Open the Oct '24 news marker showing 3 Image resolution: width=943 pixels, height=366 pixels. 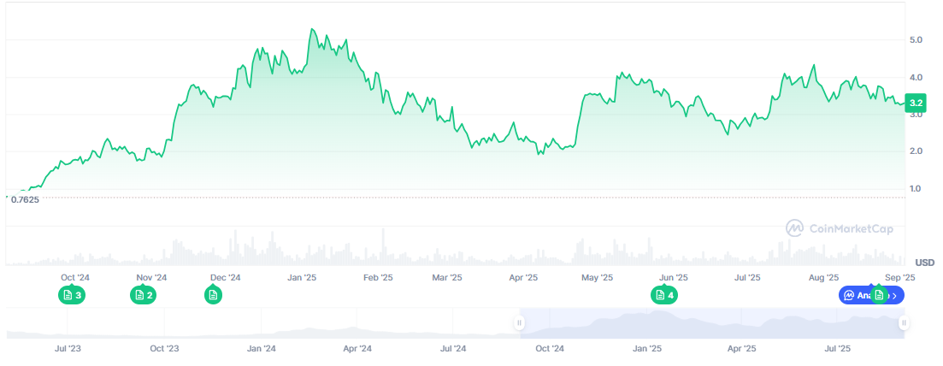[72, 295]
